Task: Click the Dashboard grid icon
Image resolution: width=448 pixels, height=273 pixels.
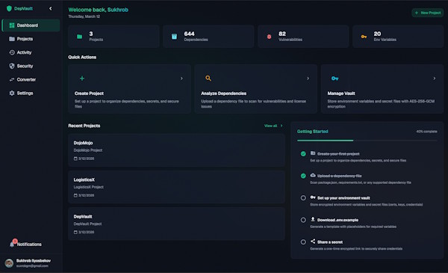Action: point(12,25)
